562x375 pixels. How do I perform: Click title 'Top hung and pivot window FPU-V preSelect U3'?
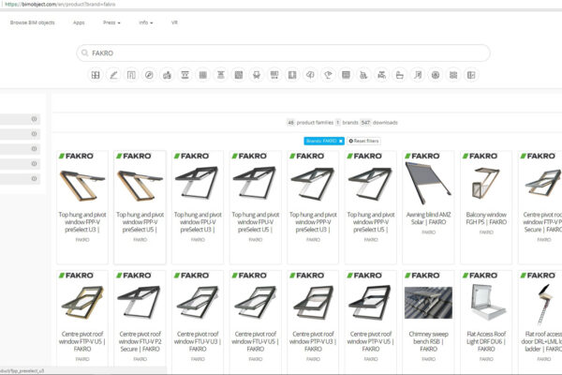[198, 222]
